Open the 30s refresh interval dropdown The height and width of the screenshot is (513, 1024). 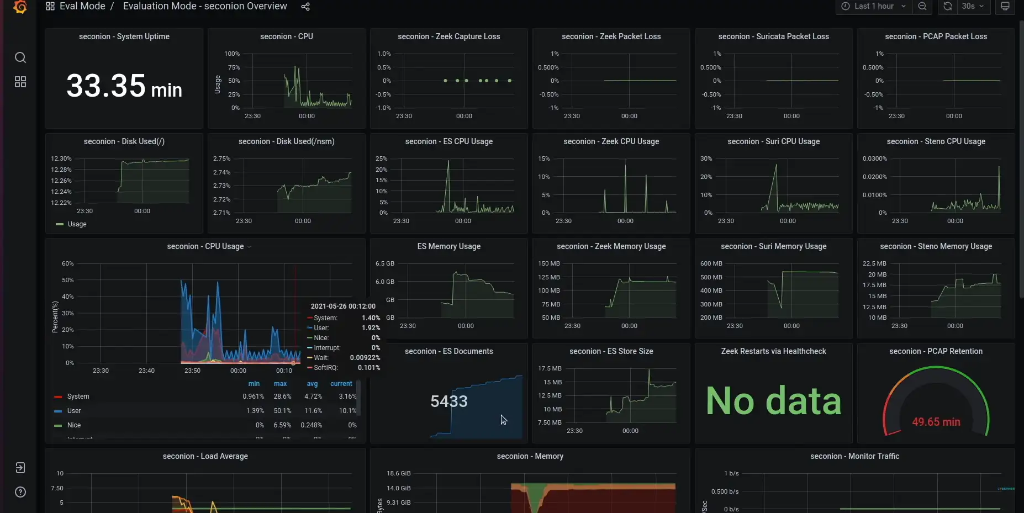[x=970, y=7]
